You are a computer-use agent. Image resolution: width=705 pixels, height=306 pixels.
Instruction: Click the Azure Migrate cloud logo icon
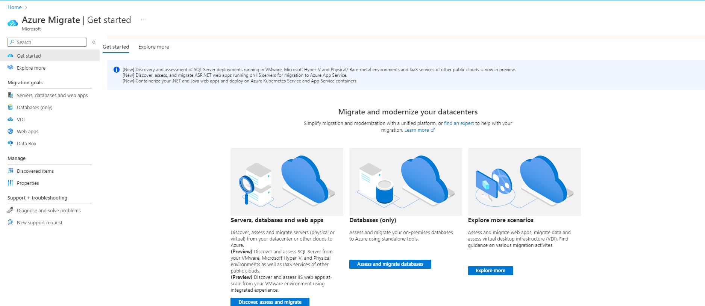click(x=13, y=23)
